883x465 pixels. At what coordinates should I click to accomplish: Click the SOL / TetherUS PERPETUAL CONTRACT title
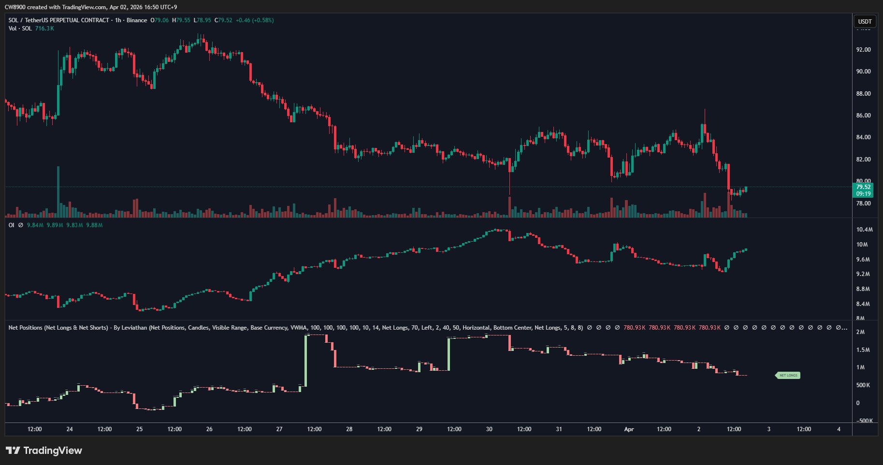pos(58,20)
